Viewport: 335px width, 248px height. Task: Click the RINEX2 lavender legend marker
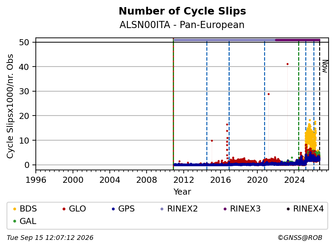click(x=162, y=209)
